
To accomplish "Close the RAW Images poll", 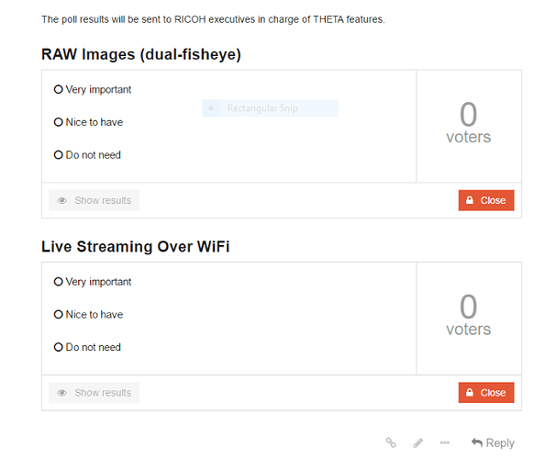I will (486, 200).
